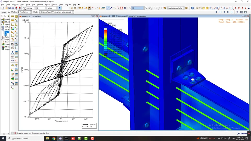Open the Mises invariant dropdown
This screenshot has width=251, height=141.
[53, 8]
